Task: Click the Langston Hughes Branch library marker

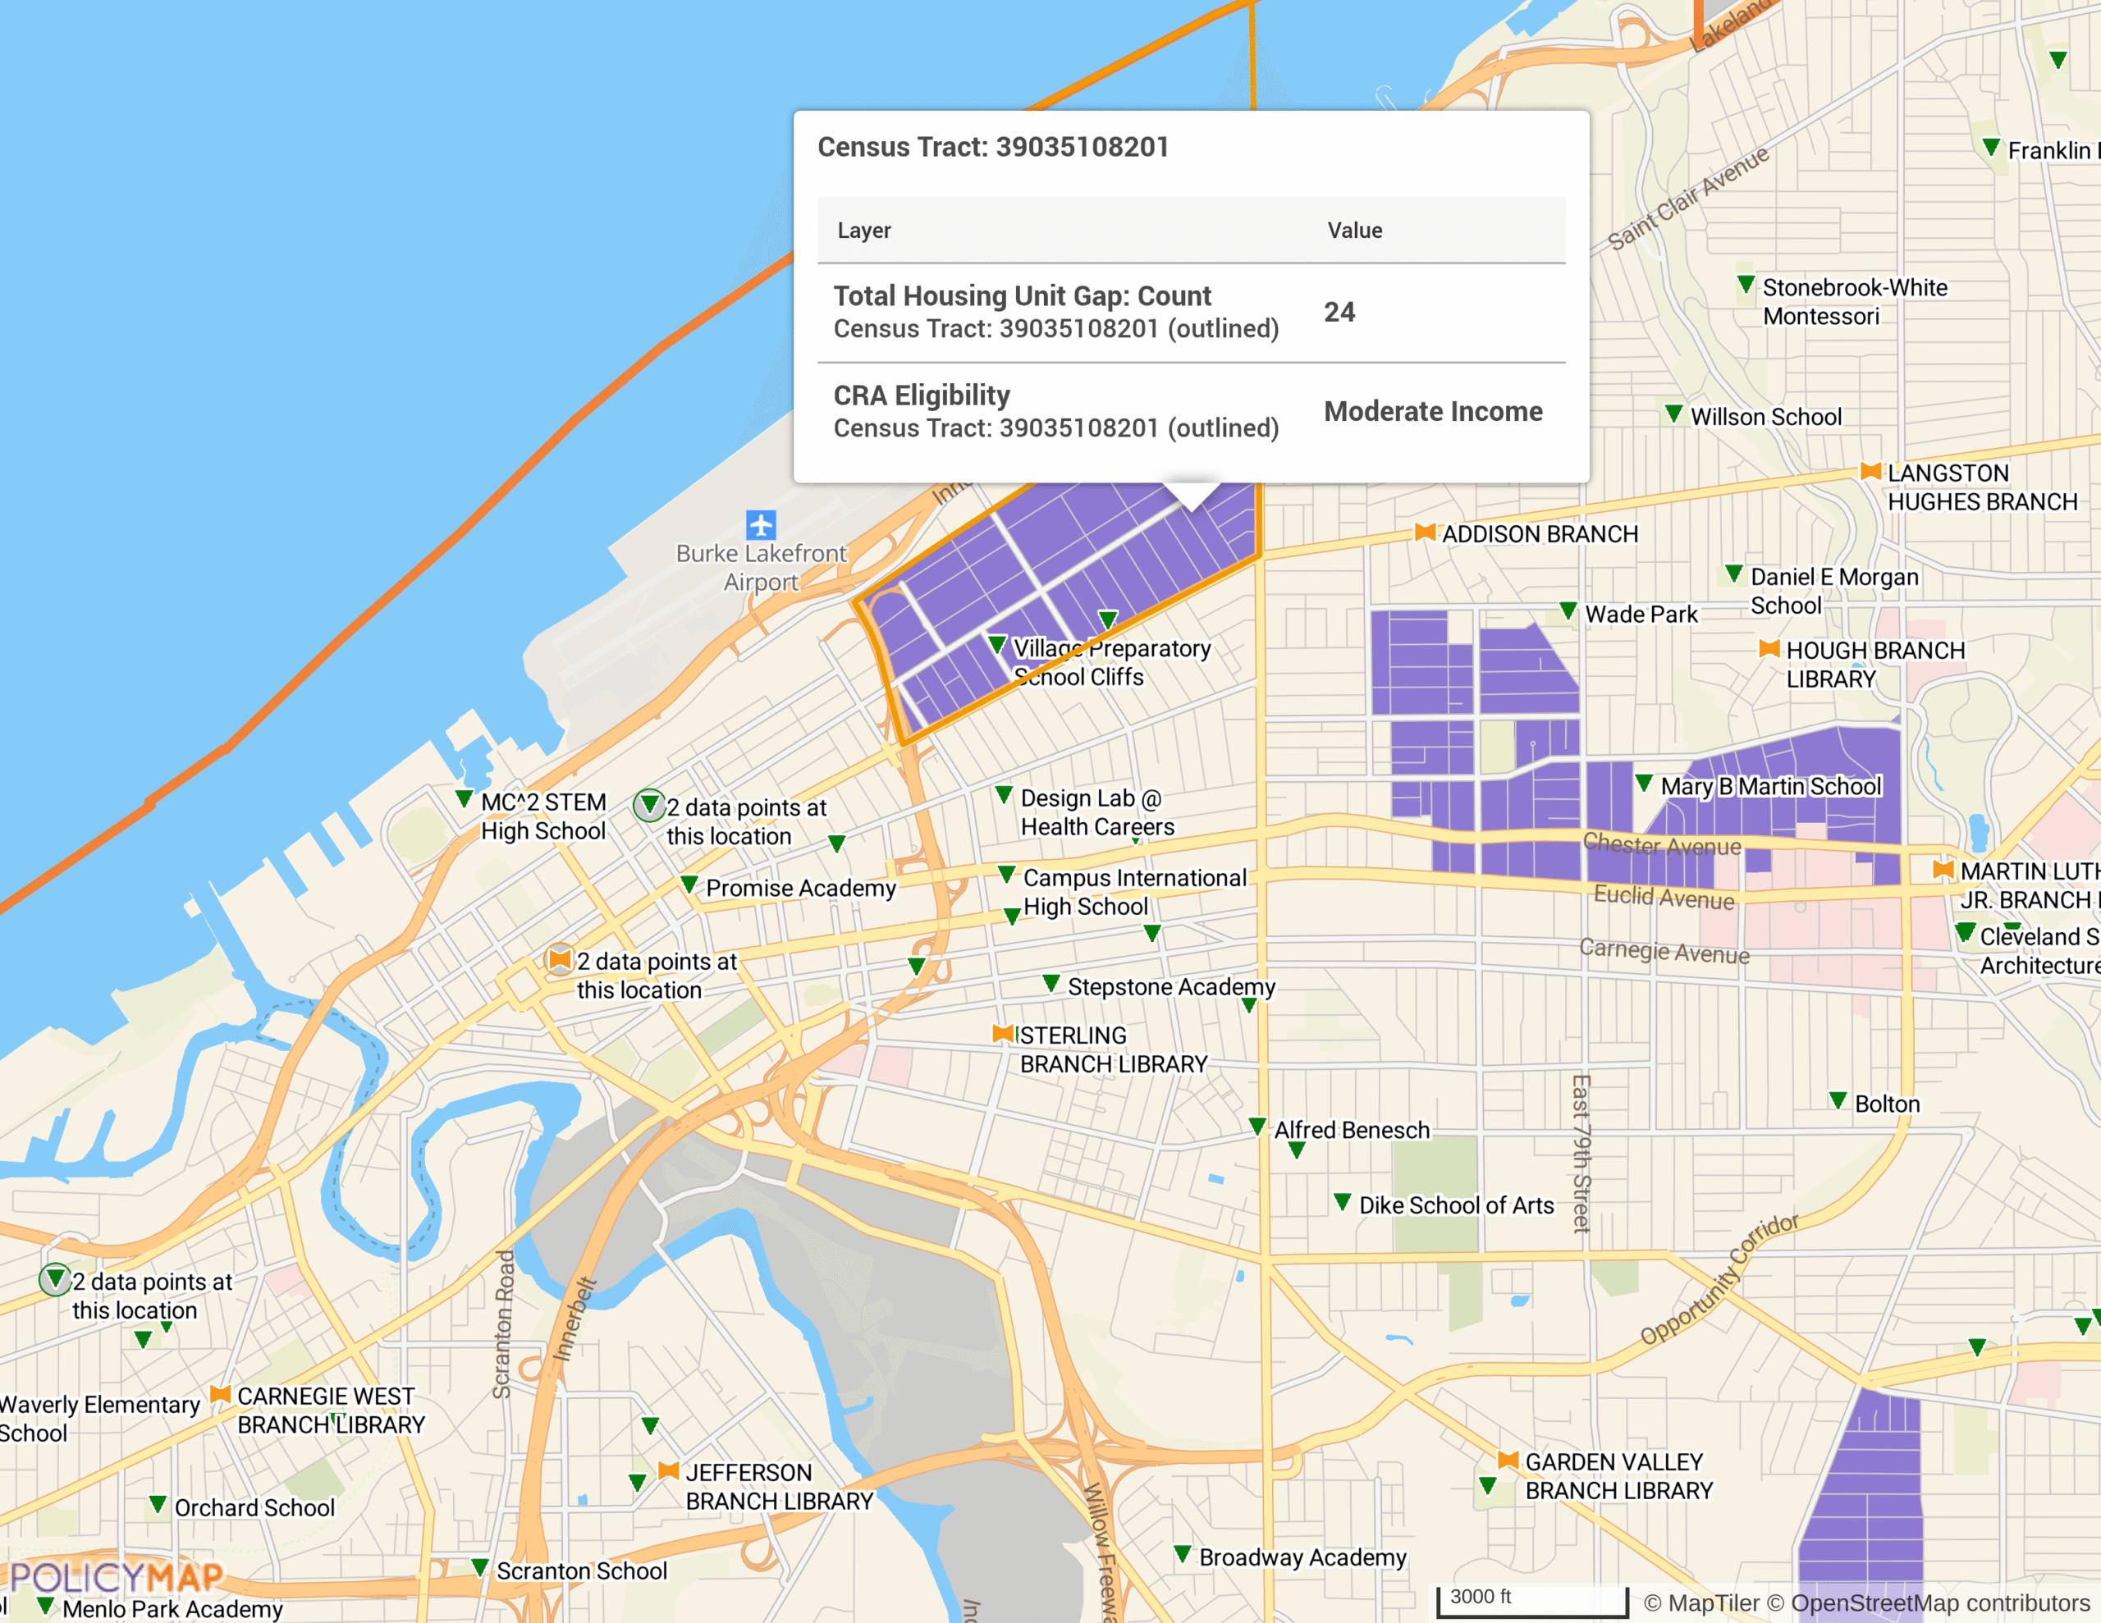Action: tap(1870, 472)
